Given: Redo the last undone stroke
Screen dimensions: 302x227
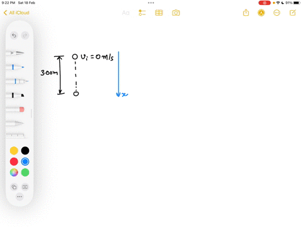Looking at the screenshot, I should point(25,35).
